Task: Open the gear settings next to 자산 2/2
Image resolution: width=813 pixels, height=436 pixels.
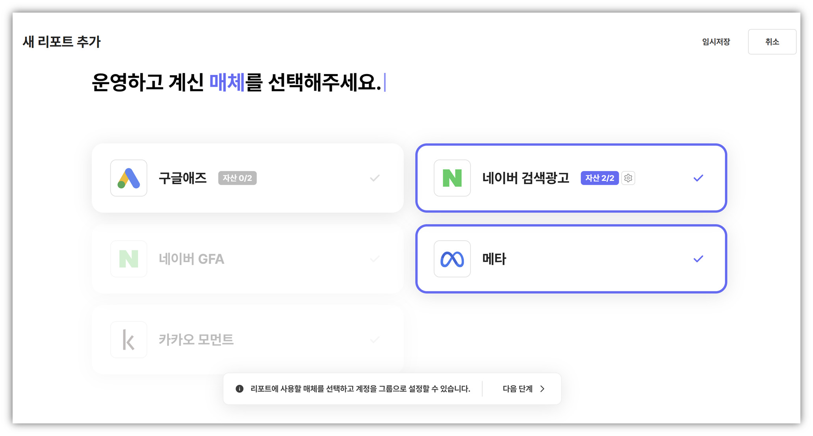Action: [628, 178]
